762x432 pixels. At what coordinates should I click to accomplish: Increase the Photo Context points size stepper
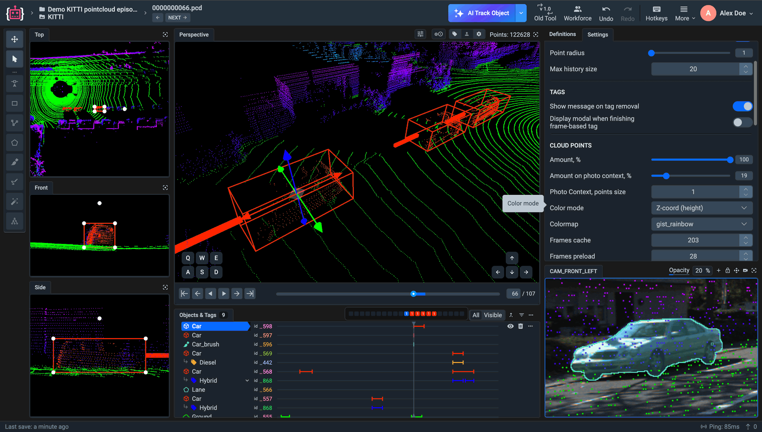pyautogui.click(x=746, y=189)
